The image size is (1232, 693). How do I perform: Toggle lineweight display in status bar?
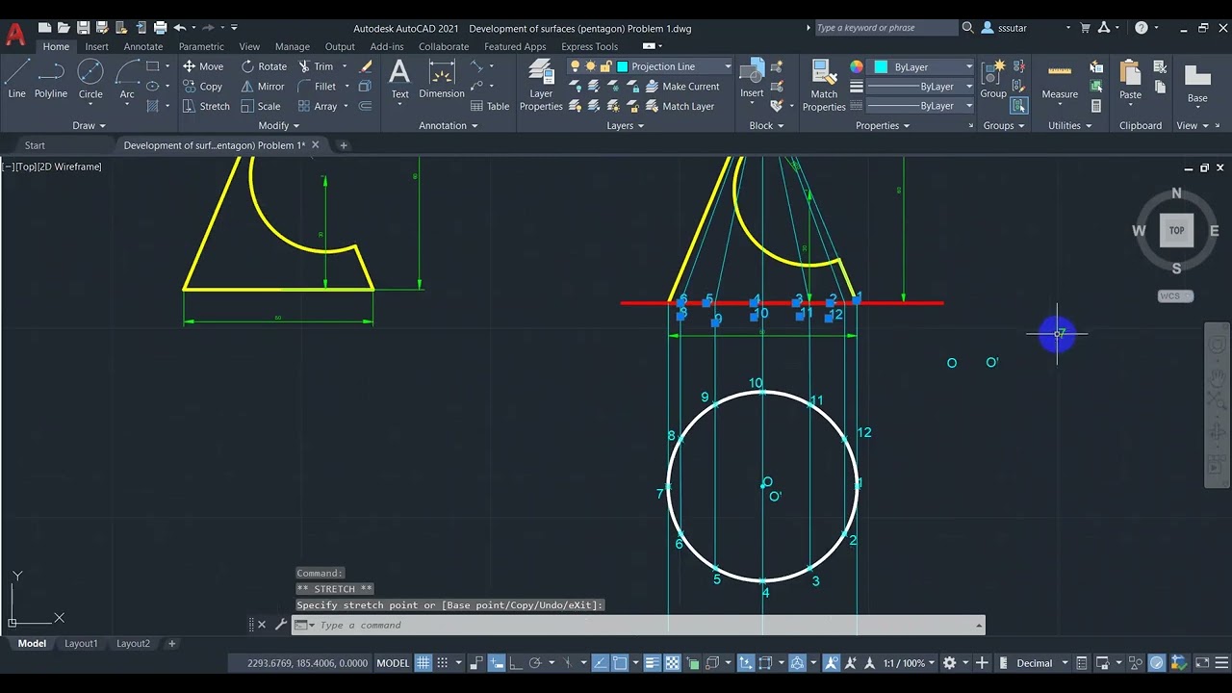653,663
